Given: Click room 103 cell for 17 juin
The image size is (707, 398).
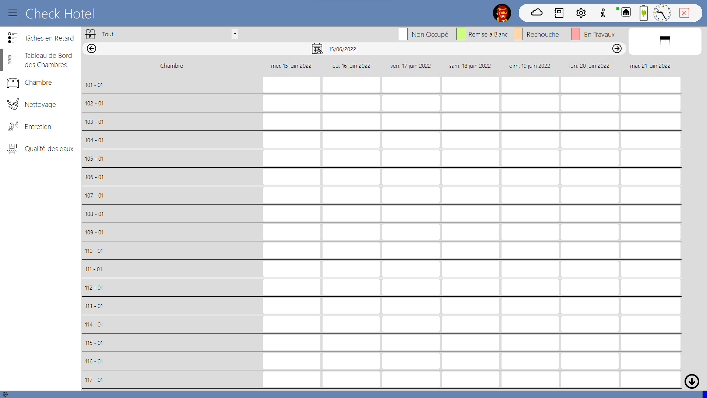Looking at the screenshot, I should tap(411, 121).
